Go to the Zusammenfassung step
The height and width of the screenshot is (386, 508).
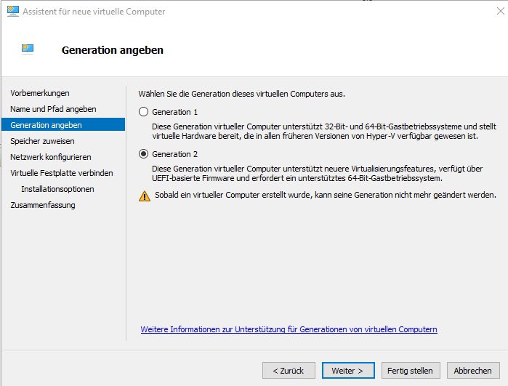42,205
